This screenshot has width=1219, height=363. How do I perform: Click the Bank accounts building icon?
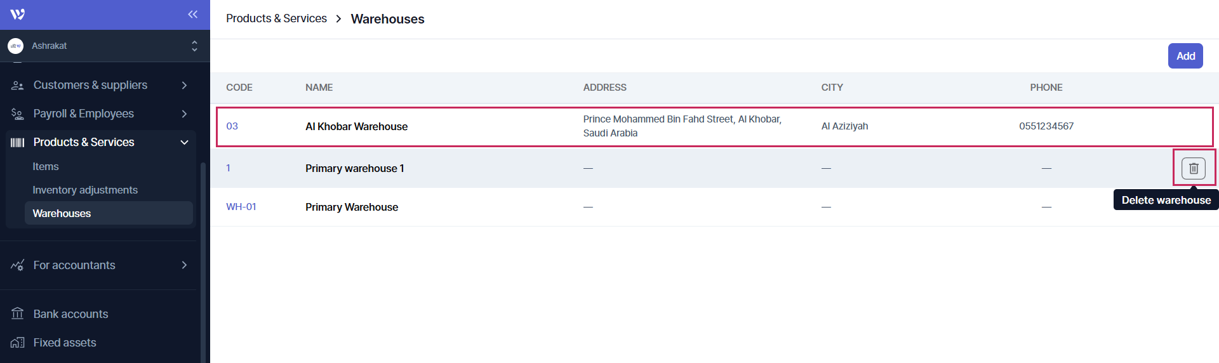click(18, 314)
